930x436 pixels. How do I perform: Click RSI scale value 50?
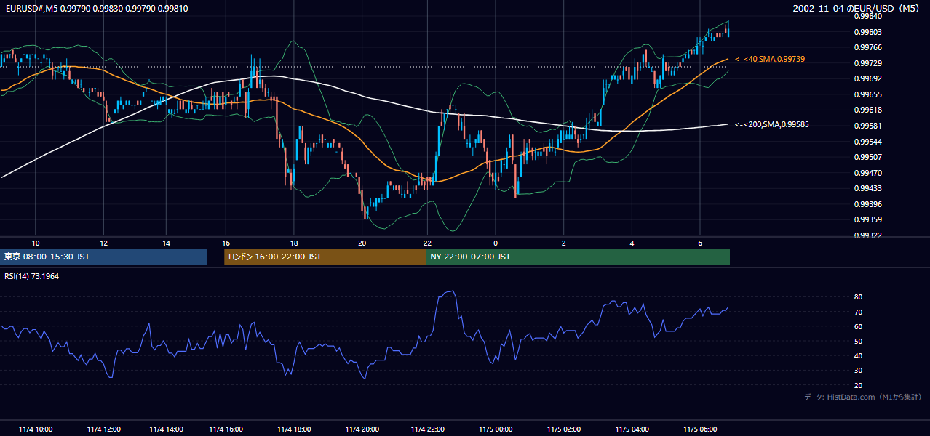pos(859,341)
